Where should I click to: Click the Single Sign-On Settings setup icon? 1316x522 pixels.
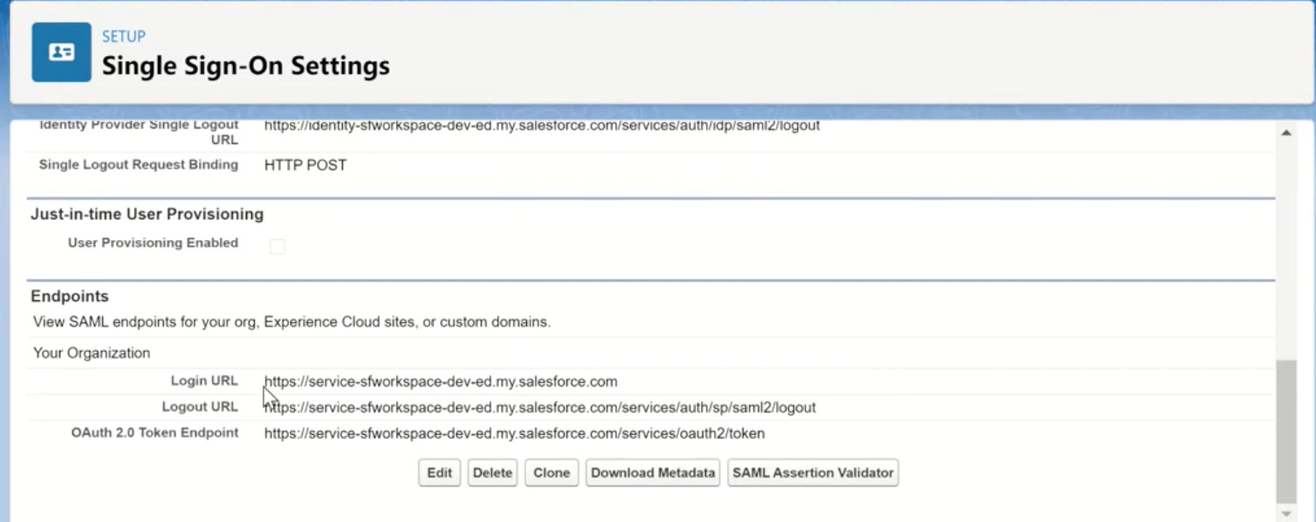[62, 52]
